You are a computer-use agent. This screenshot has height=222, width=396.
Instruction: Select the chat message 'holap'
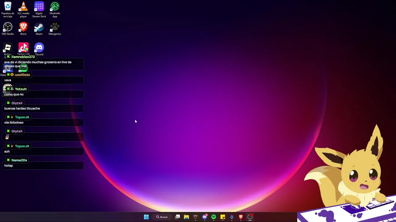coord(8,166)
